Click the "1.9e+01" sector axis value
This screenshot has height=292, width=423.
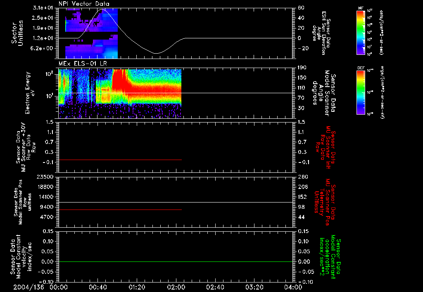point(43,28)
